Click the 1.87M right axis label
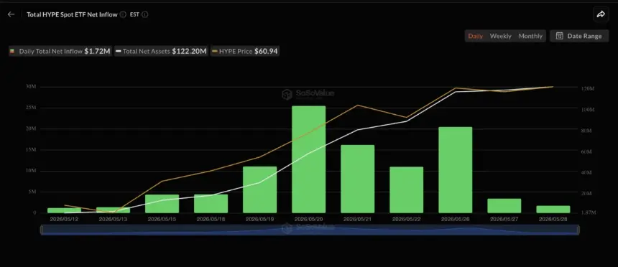 click(x=589, y=212)
